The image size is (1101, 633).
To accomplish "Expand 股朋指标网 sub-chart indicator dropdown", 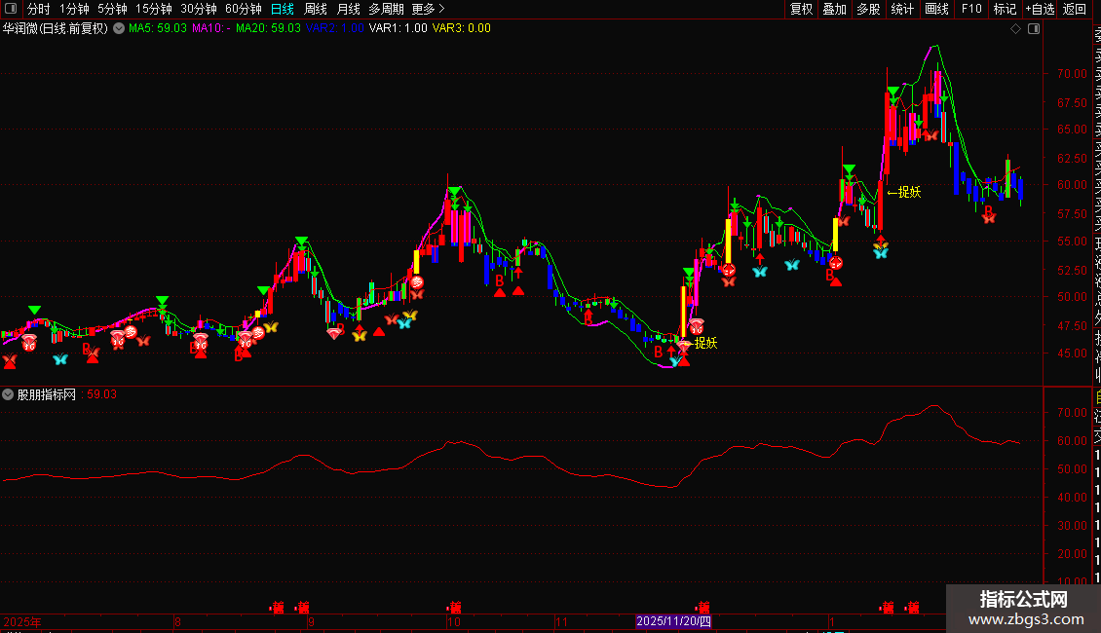I will tap(8, 394).
